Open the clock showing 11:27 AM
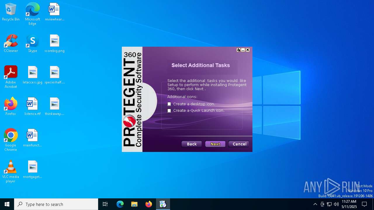The image size is (374, 210). 349,204
